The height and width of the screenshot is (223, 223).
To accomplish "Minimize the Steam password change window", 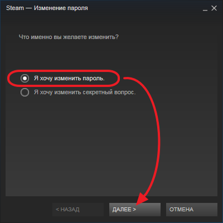I will point(205,8).
